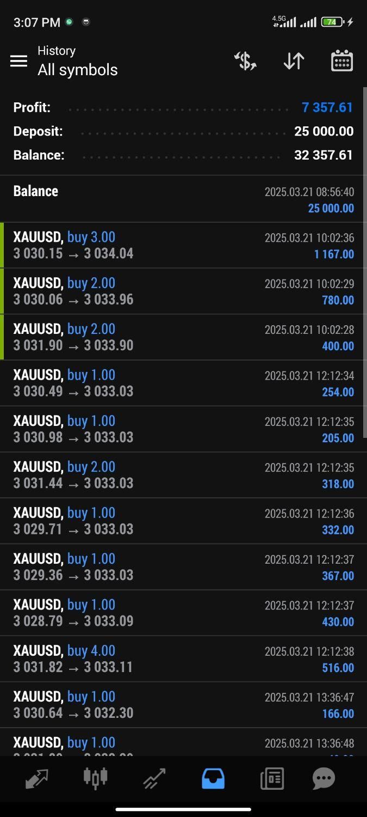The height and width of the screenshot is (817, 367).
Task: Tap trade with 254.00 profit
Action: [x=183, y=383]
